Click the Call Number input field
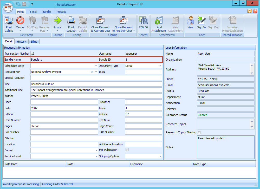 (x=64, y=132)
